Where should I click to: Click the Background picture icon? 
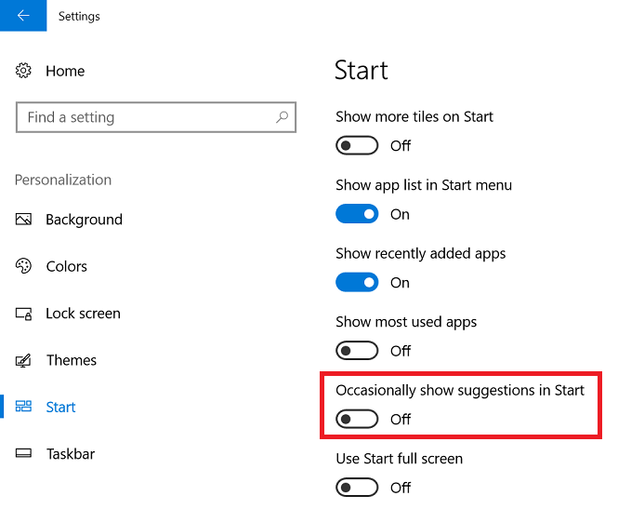coord(23,219)
